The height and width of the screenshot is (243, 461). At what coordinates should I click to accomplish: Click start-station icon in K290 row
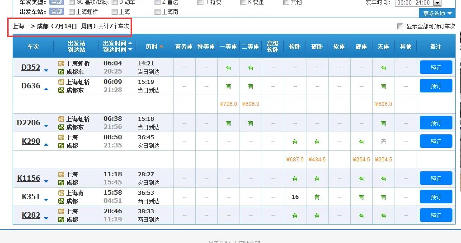(61, 138)
